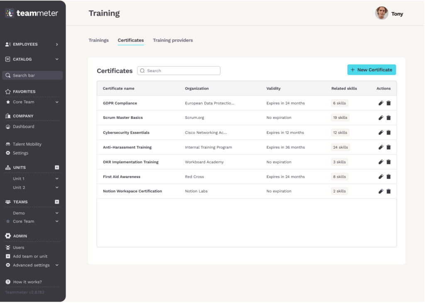Click the New Certificate button
This screenshot has height=303, width=425.
click(371, 70)
